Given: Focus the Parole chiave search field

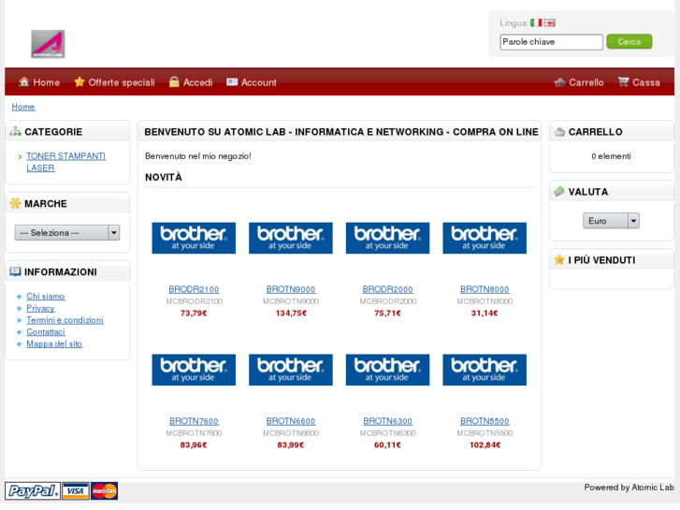Looking at the screenshot, I should (x=551, y=42).
